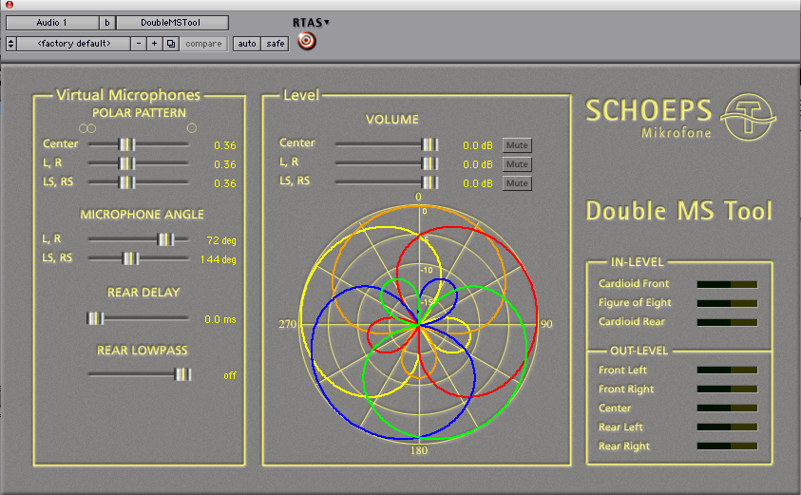Mute the L, R volume channel
Screen dimensions: 801x495
coord(517,164)
